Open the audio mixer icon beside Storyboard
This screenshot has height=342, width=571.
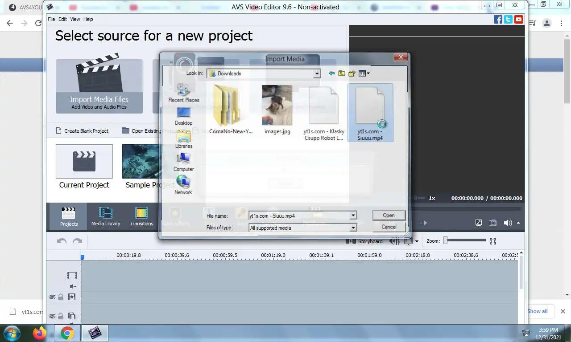(394, 241)
